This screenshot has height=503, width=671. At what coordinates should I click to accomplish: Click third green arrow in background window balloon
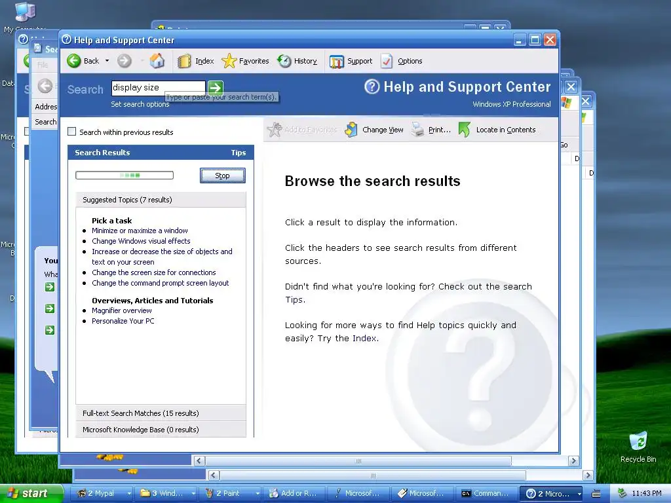pyautogui.click(x=50, y=330)
